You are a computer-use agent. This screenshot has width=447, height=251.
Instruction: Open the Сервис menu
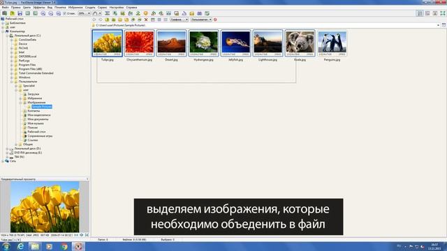[103, 8]
